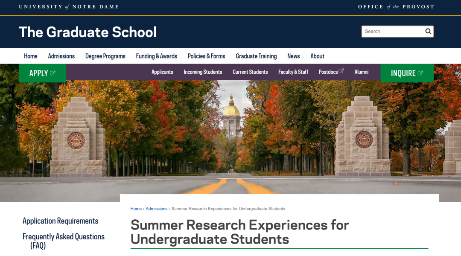
Task: Open Application Requirements in the sidebar
Action: pyautogui.click(x=60, y=221)
